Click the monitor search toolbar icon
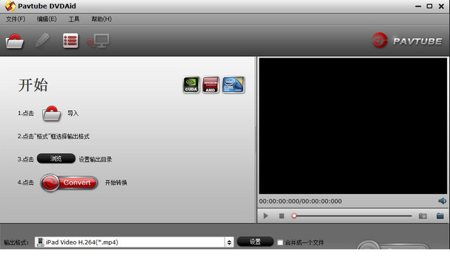This screenshot has height=259, width=450. pos(98,41)
